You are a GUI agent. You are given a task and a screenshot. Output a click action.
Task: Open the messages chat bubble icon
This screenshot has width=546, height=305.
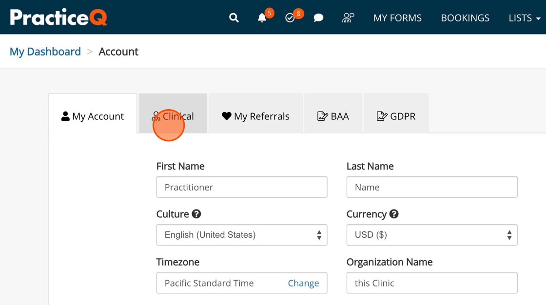pos(318,18)
